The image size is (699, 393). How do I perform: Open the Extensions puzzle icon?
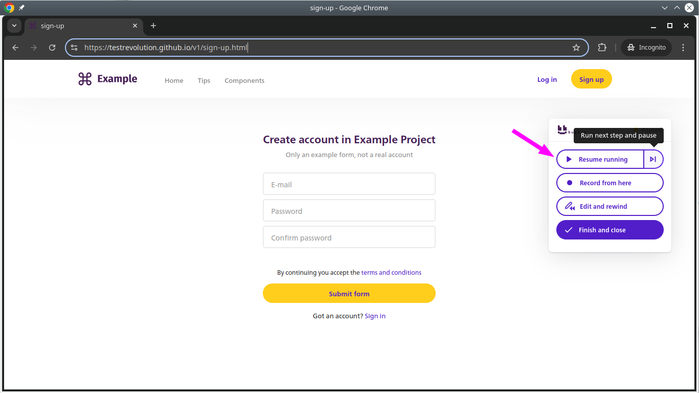602,48
